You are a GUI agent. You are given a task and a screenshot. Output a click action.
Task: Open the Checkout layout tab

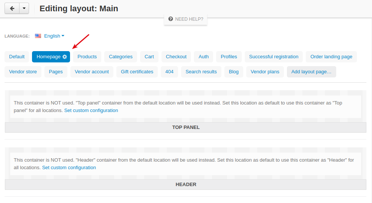(x=176, y=57)
